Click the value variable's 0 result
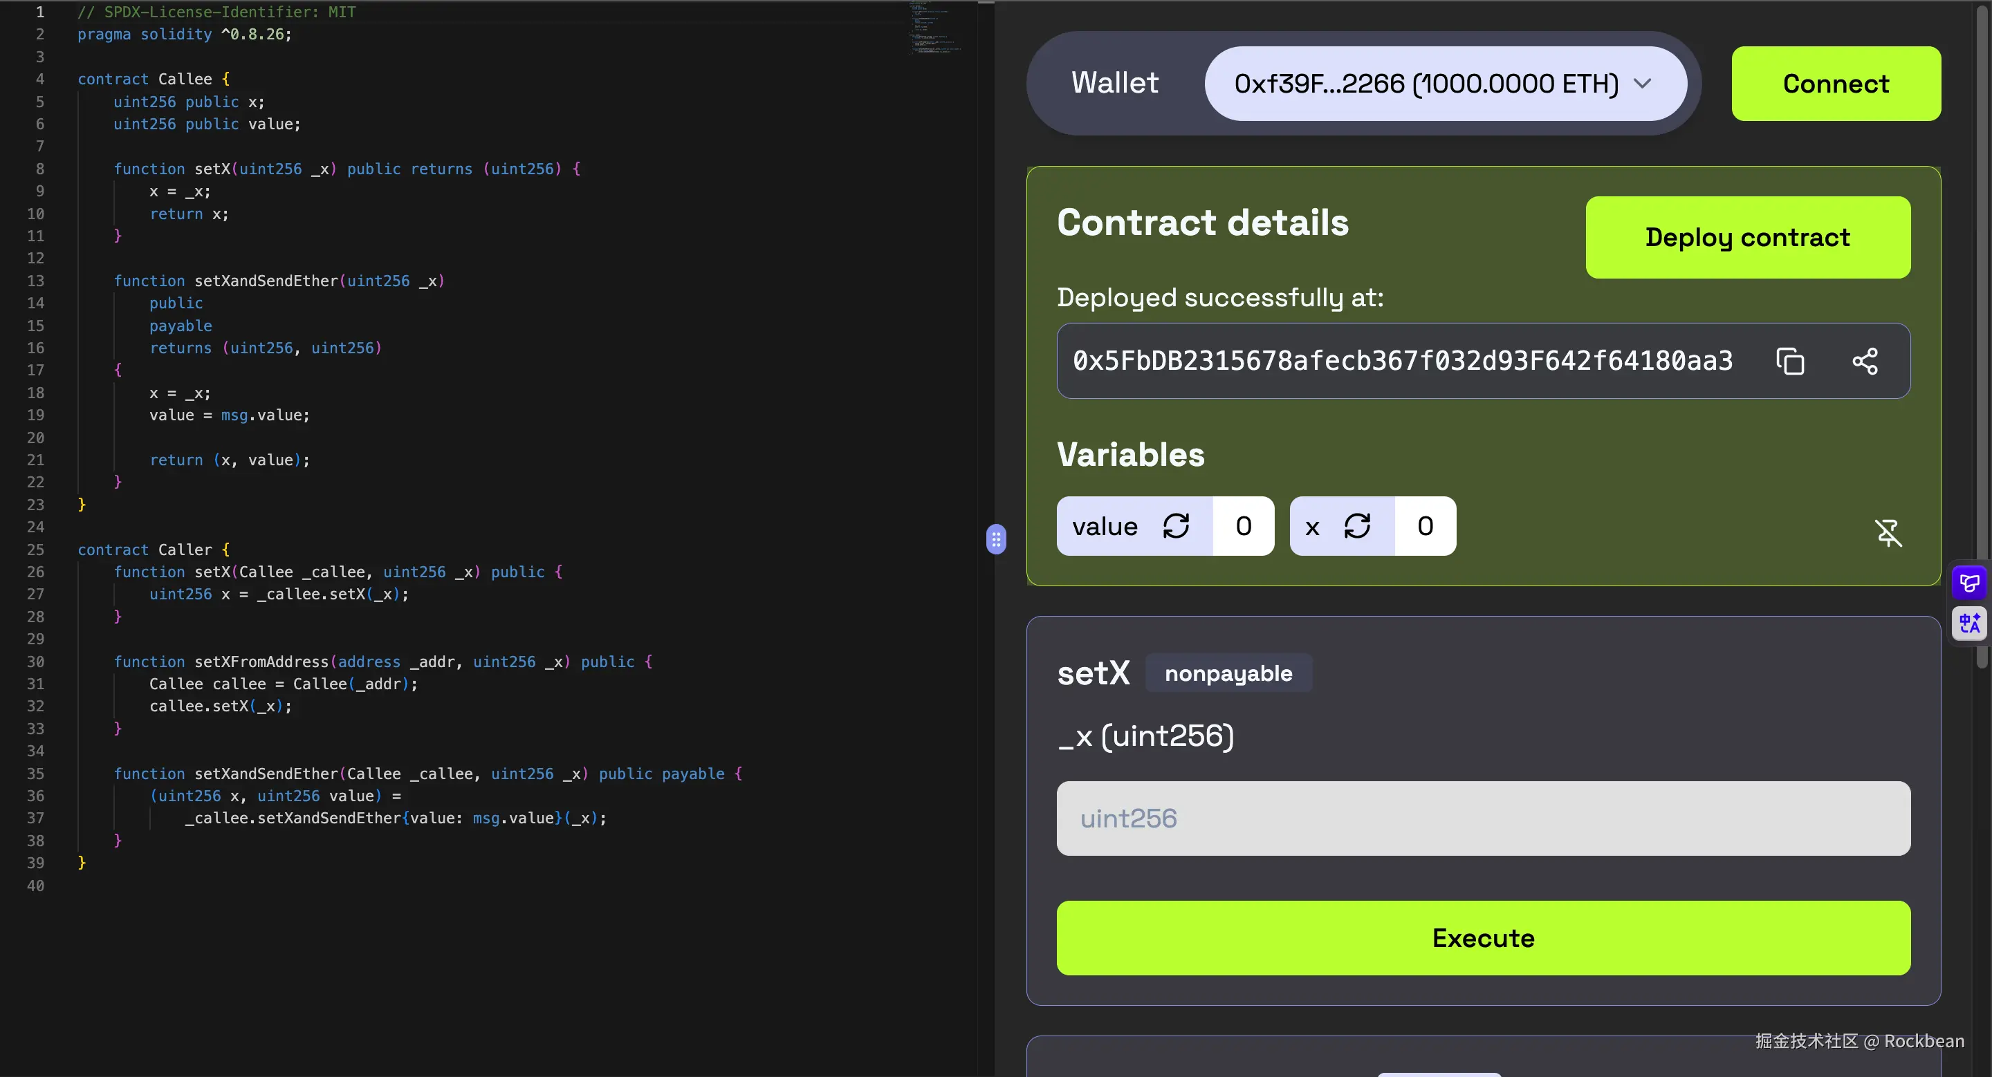The image size is (1992, 1077). pos(1244,526)
